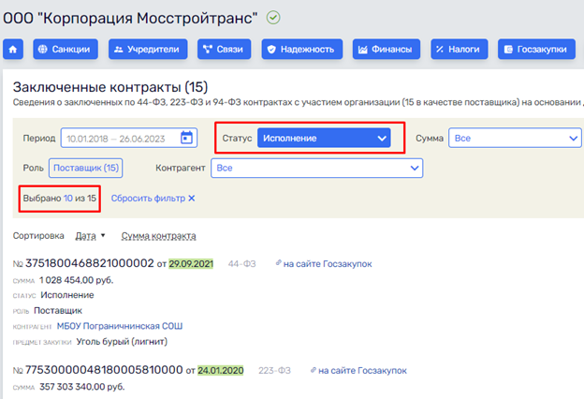The height and width of the screenshot is (399, 584).
Task: Click link icon for contract 77530000048180005810000
Action: [314, 370]
